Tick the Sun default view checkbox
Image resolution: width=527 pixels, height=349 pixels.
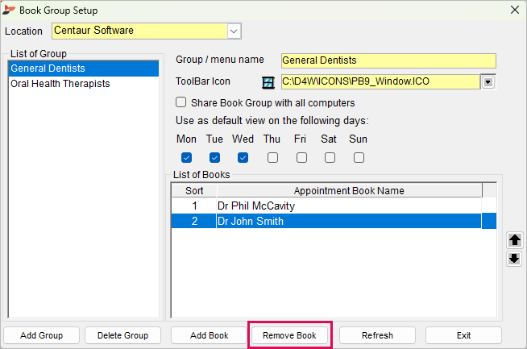(359, 157)
